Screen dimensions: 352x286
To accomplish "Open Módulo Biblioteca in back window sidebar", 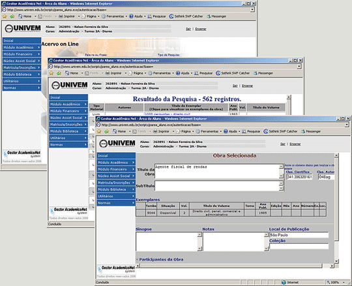I will [22, 74].
